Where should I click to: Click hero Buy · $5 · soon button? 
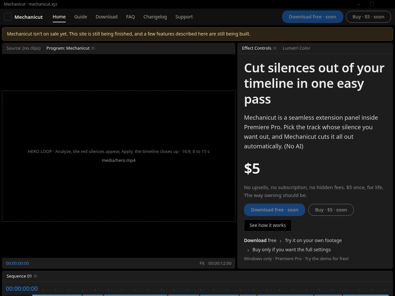pos(331,210)
